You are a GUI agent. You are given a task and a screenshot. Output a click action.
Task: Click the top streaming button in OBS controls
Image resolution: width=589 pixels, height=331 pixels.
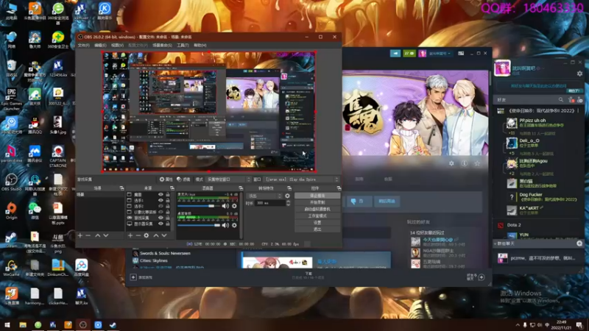click(317, 196)
